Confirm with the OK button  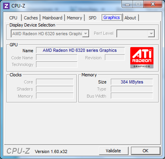tap(146, 151)
